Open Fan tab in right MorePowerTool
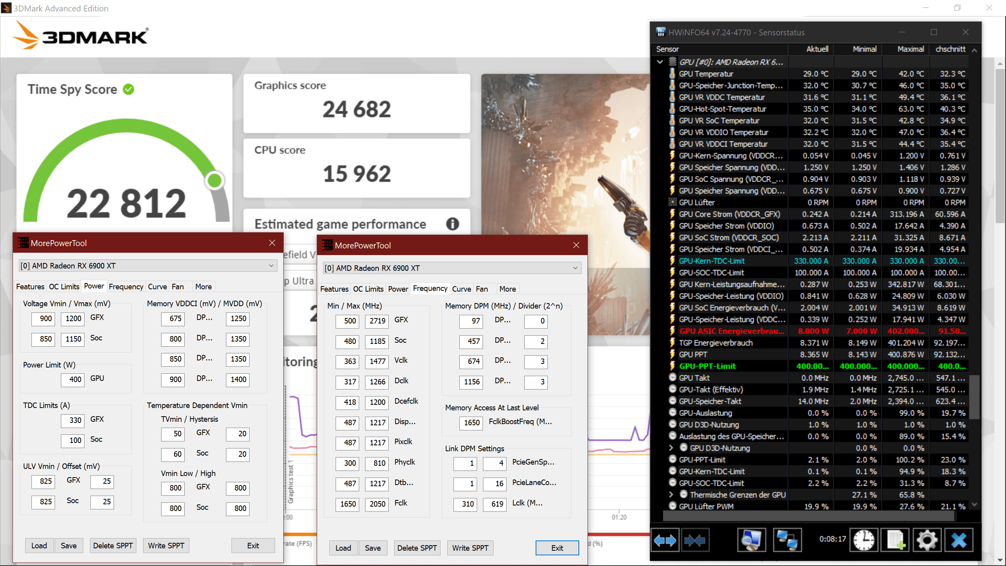This screenshot has width=1006, height=566. [x=482, y=289]
